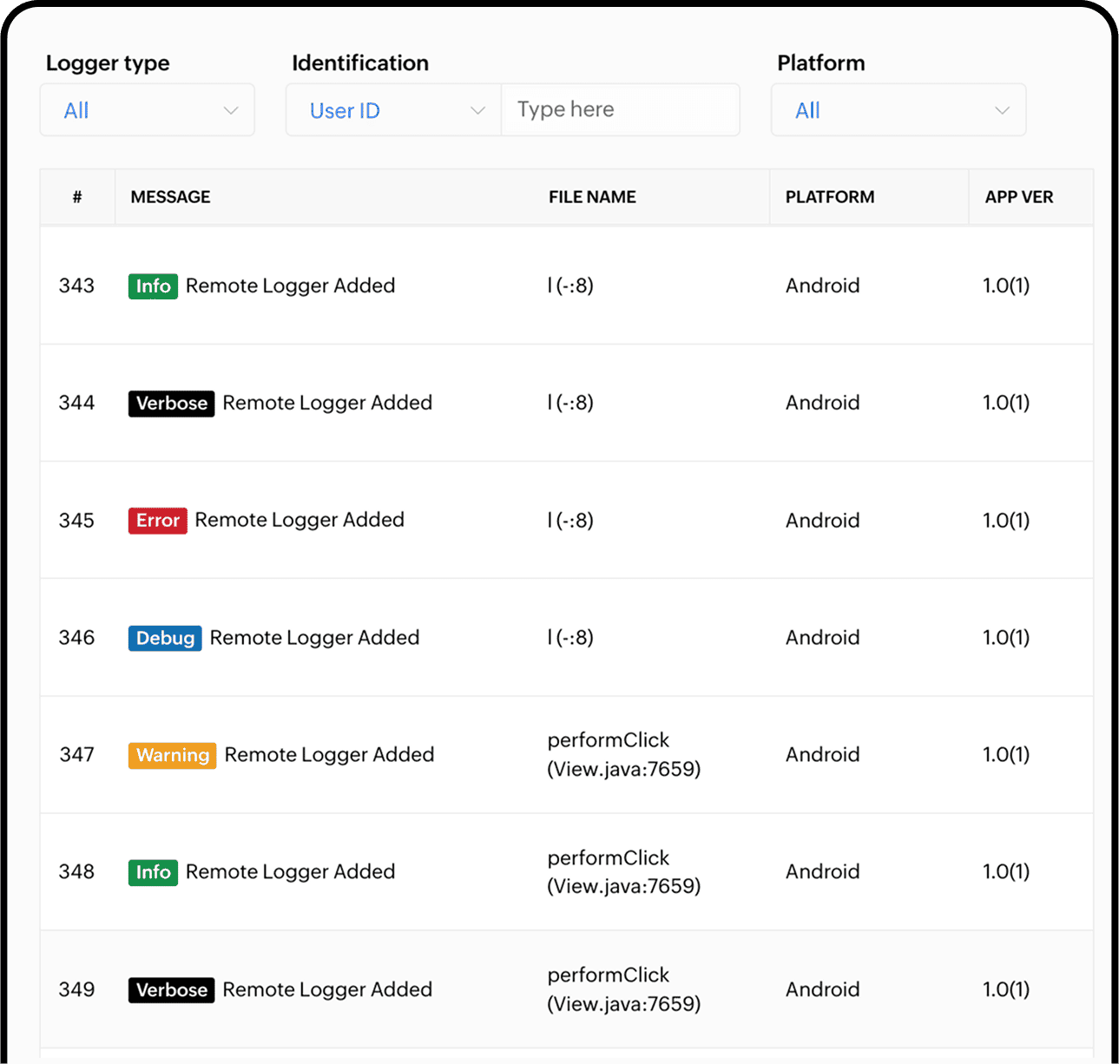Click the black Verbose badge in row 344
Viewport: 1119px width, 1064px height.
point(171,404)
